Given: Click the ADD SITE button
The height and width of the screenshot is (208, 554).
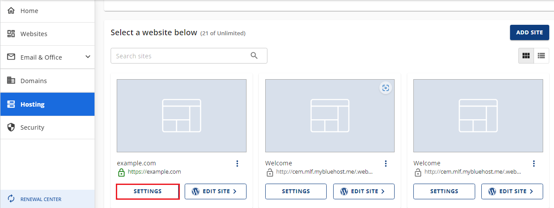Looking at the screenshot, I should click(x=529, y=33).
